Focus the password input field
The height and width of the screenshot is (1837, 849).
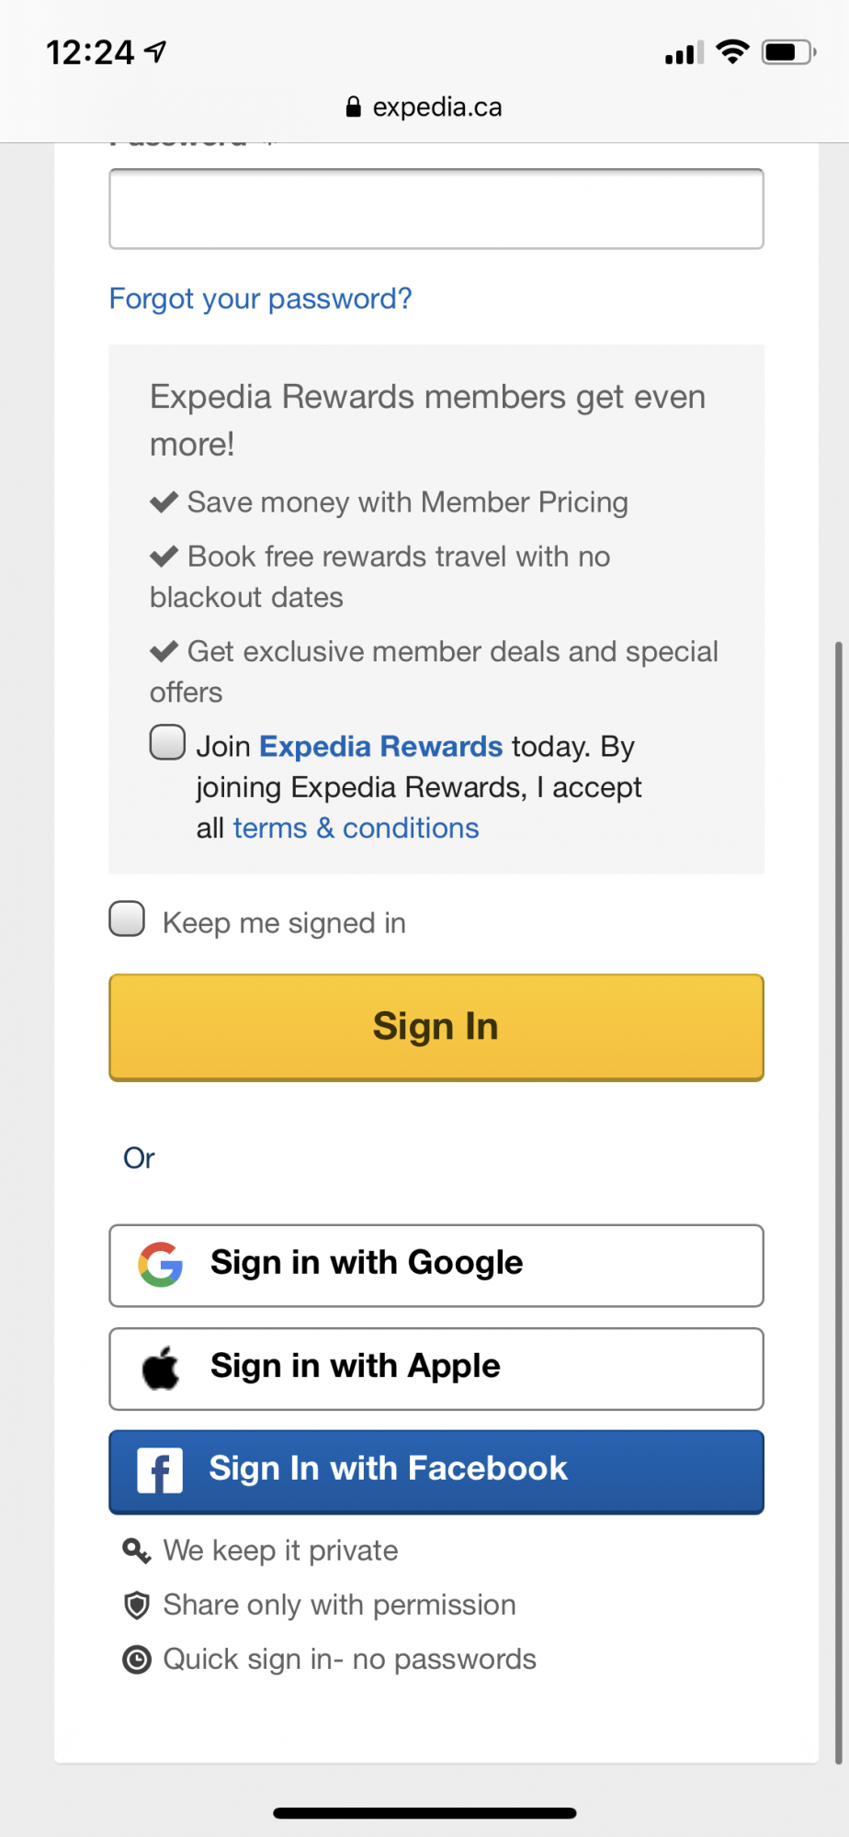tap(436, 208)
